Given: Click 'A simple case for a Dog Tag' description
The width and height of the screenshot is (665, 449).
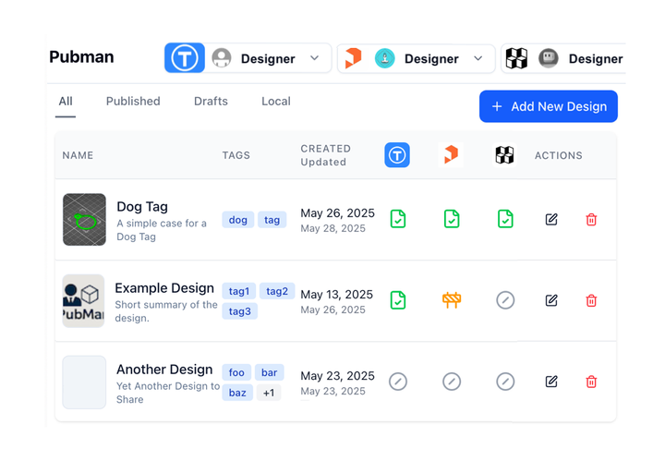Looking at the screenshot, I should pos(162,230).
